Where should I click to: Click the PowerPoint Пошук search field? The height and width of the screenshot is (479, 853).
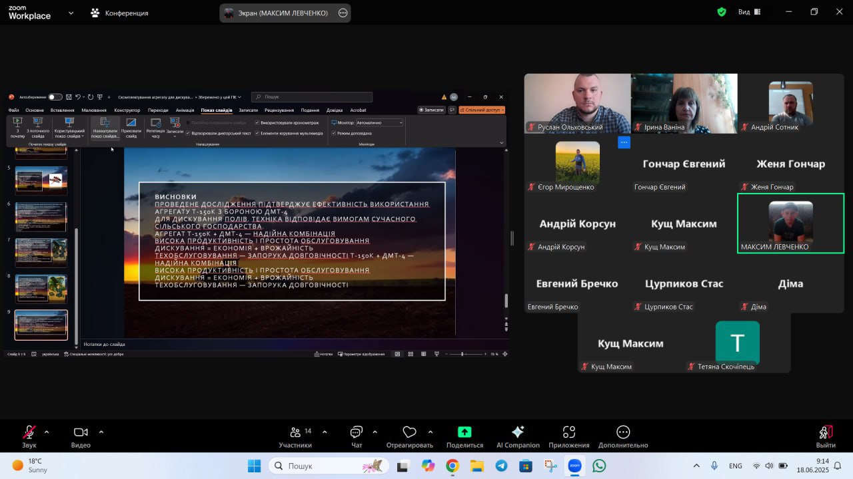point(312,97)
